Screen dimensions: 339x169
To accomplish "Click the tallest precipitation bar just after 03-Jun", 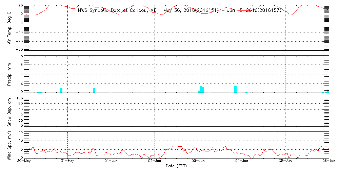I will [x=201, y=89].
